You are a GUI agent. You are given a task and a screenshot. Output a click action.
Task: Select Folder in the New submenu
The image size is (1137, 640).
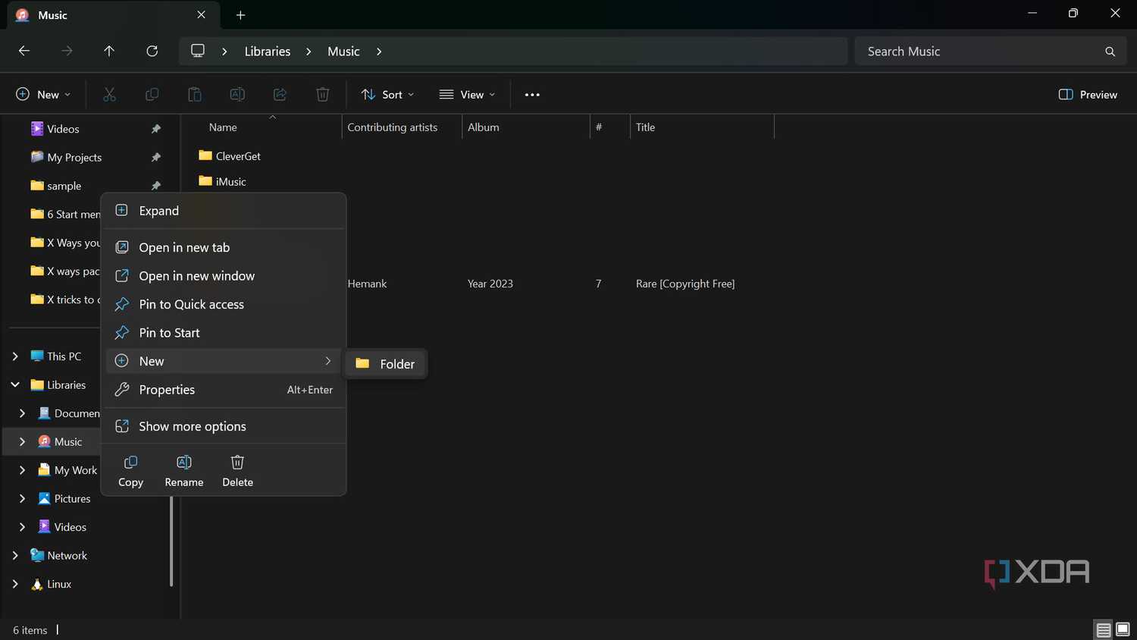coord(386,364)
